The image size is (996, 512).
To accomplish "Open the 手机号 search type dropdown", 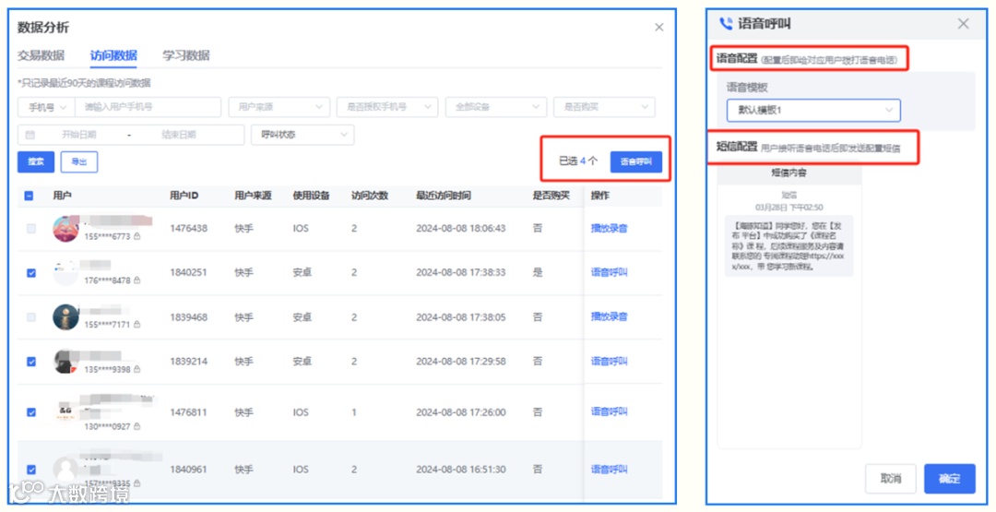I will [x=46, y=107].
